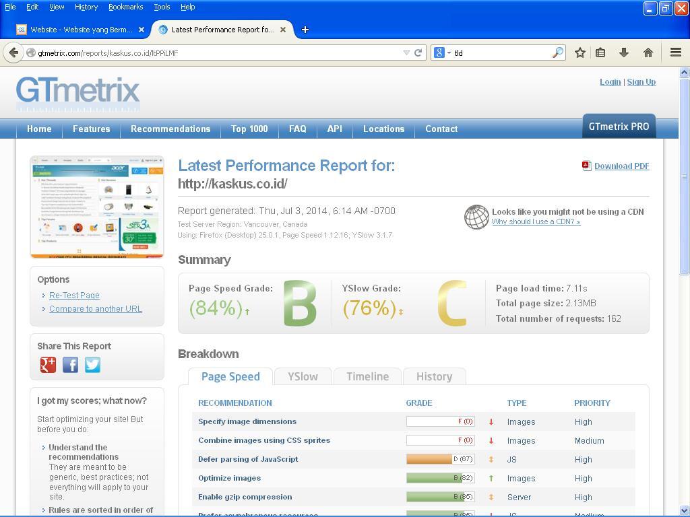Expand Defer parsing of JavaScript recommendation
The height and width of the screenshot is (517, 690).
point(414,459)
